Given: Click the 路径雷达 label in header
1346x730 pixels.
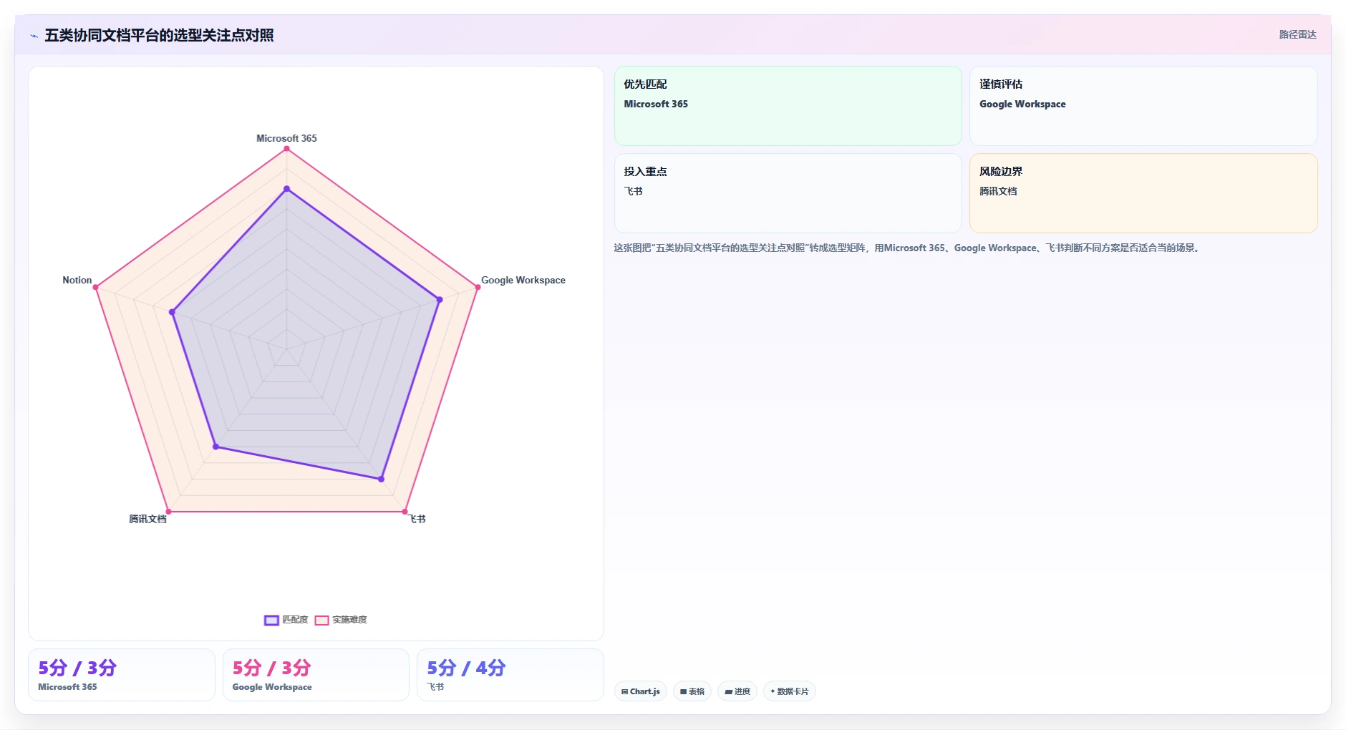Looking at the screenshot, I should [1297, 34].
